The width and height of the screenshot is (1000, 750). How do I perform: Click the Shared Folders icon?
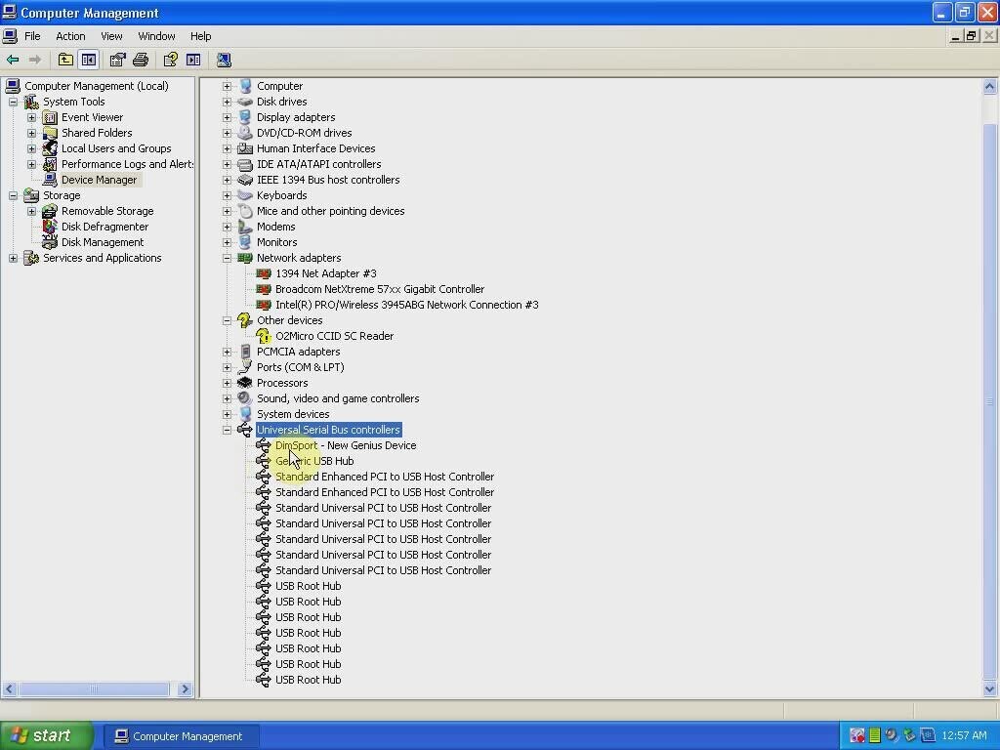coord(50,133)
